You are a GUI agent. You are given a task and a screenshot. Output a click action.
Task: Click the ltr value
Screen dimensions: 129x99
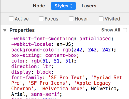click(47, 66)
